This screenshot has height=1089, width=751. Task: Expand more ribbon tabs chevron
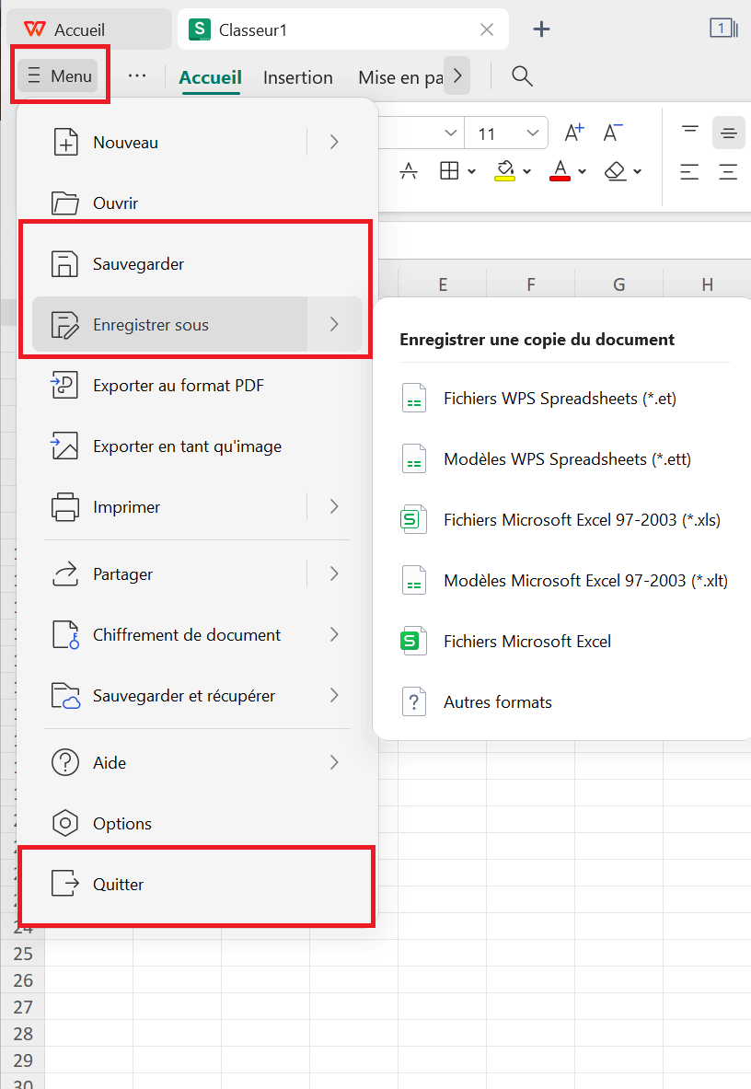[457, 75]
